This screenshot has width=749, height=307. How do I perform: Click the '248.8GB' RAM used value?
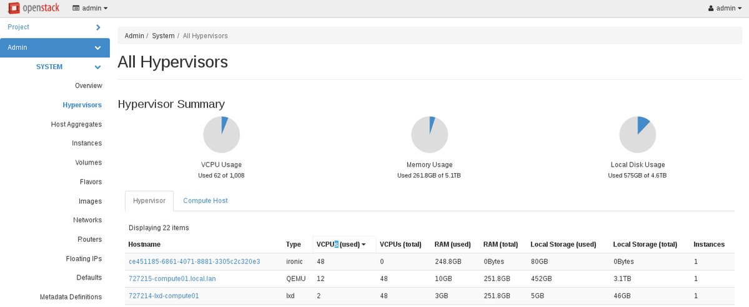447,262
